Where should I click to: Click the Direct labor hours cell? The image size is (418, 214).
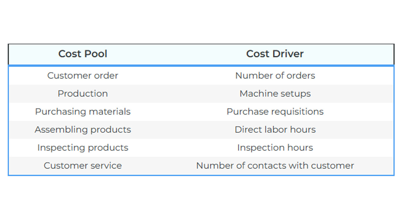coord(275,130)
